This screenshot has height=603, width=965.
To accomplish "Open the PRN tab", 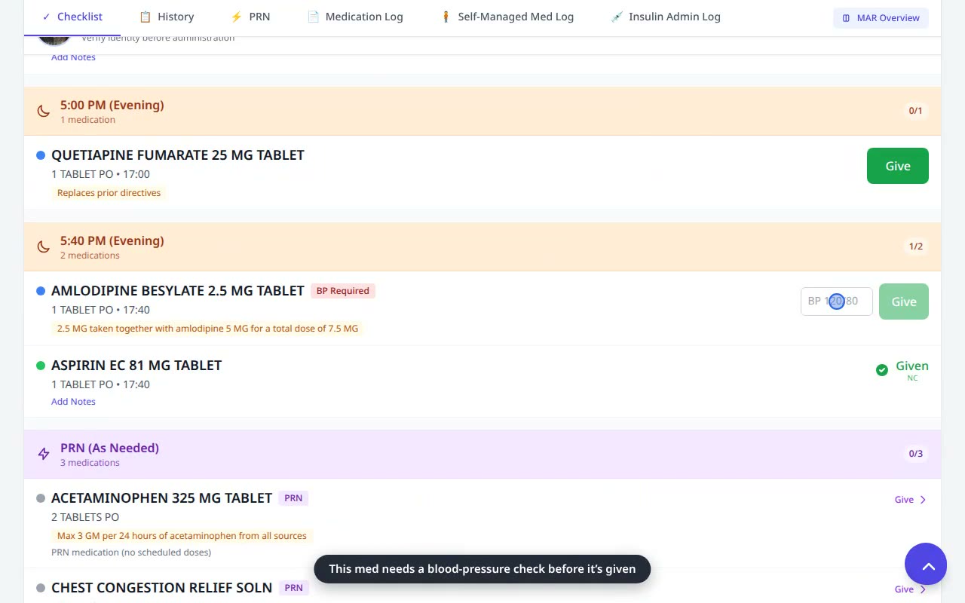I will click(250, 17).
